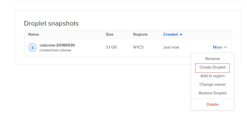This screenshot has height=130, width=247.
Task: Click the NYC3 region value
Action: 138,47
